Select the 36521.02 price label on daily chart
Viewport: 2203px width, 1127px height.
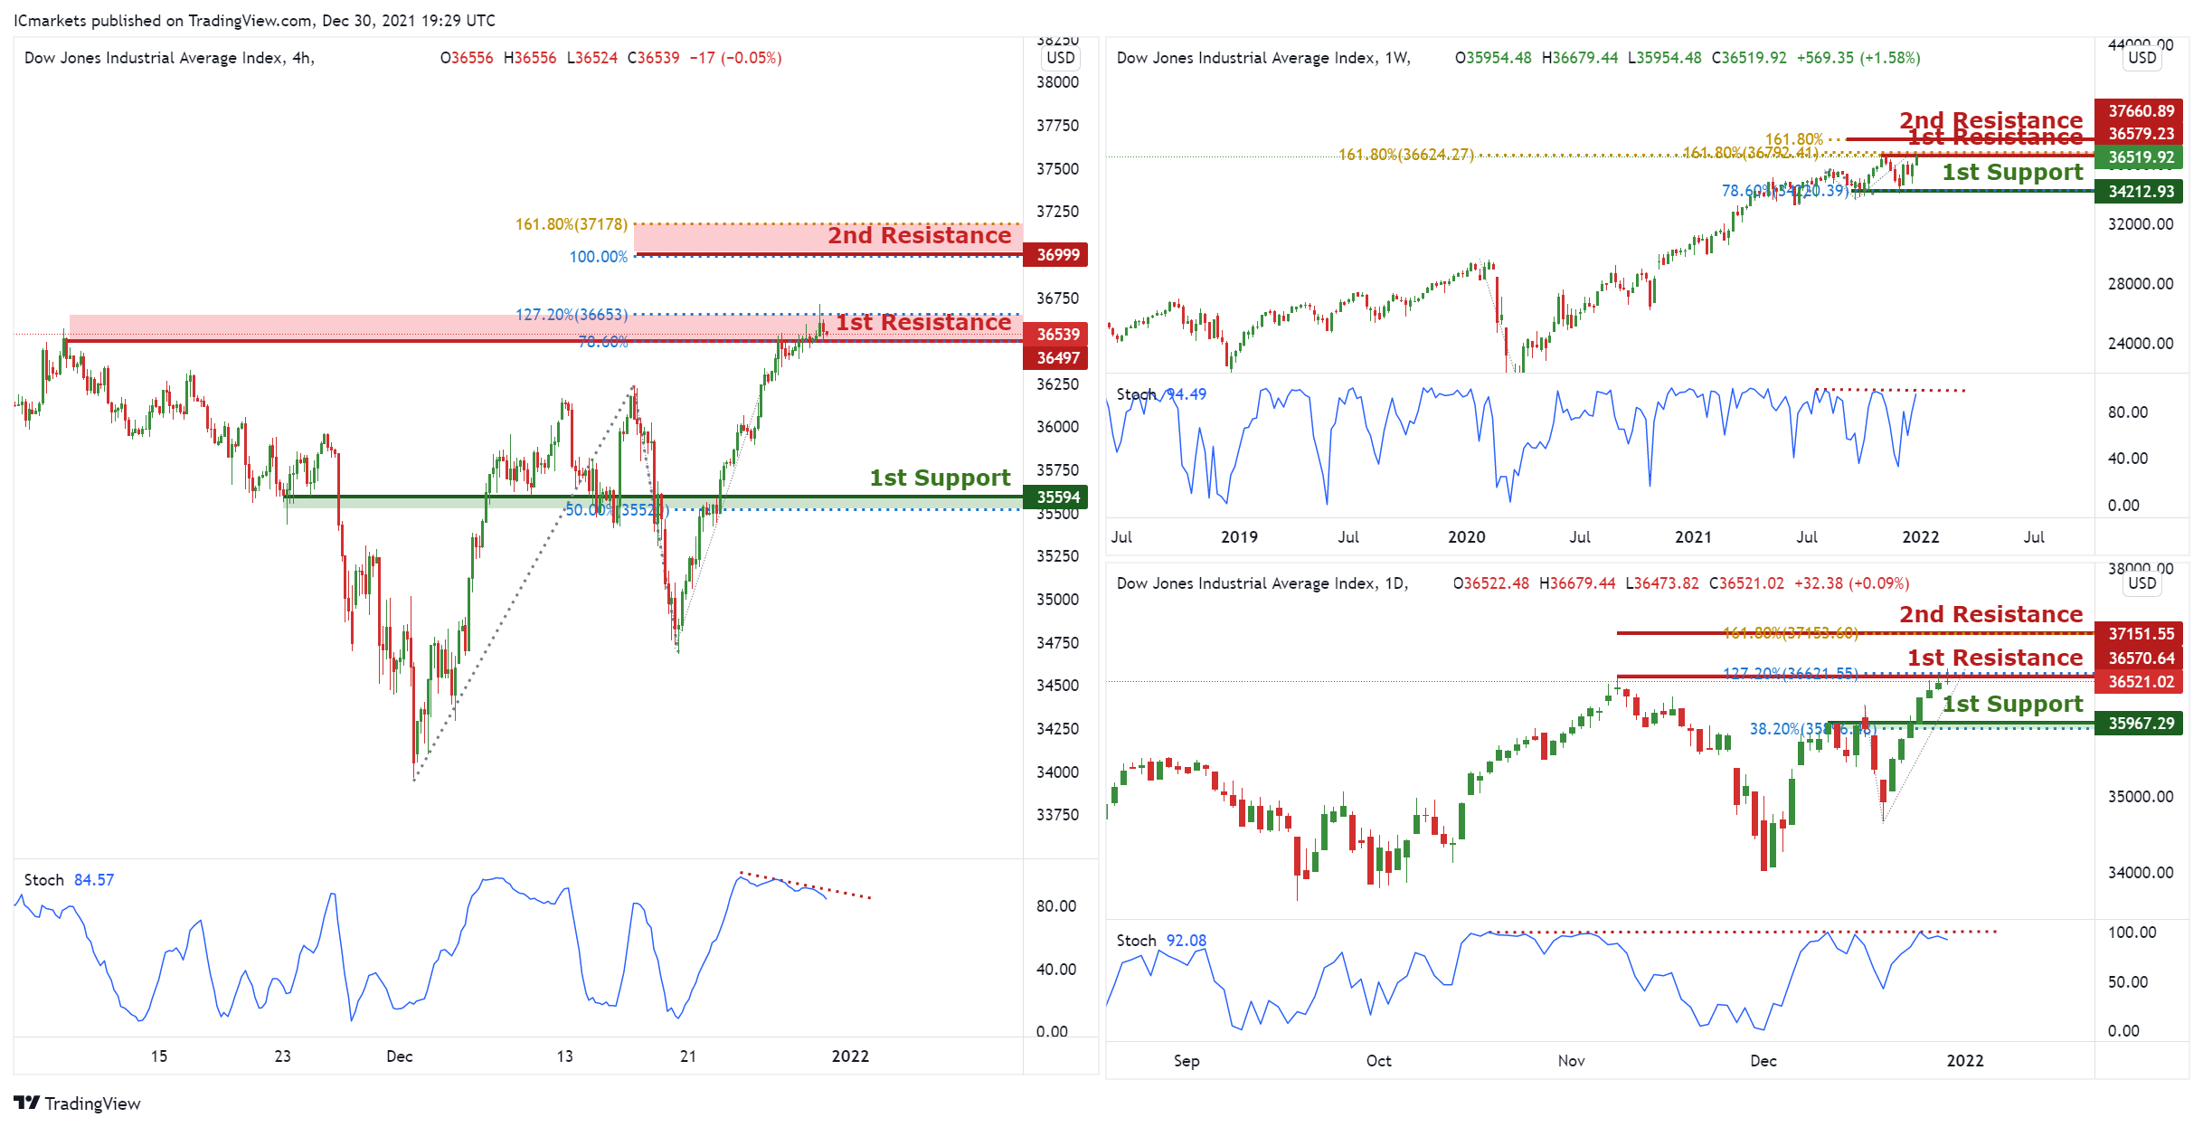coord(2141,682)
